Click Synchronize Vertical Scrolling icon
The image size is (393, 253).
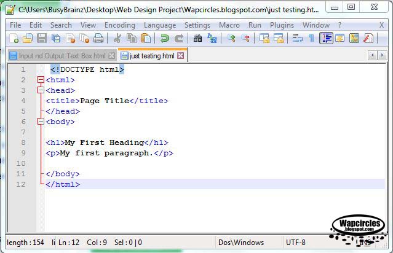click(264, 39)
